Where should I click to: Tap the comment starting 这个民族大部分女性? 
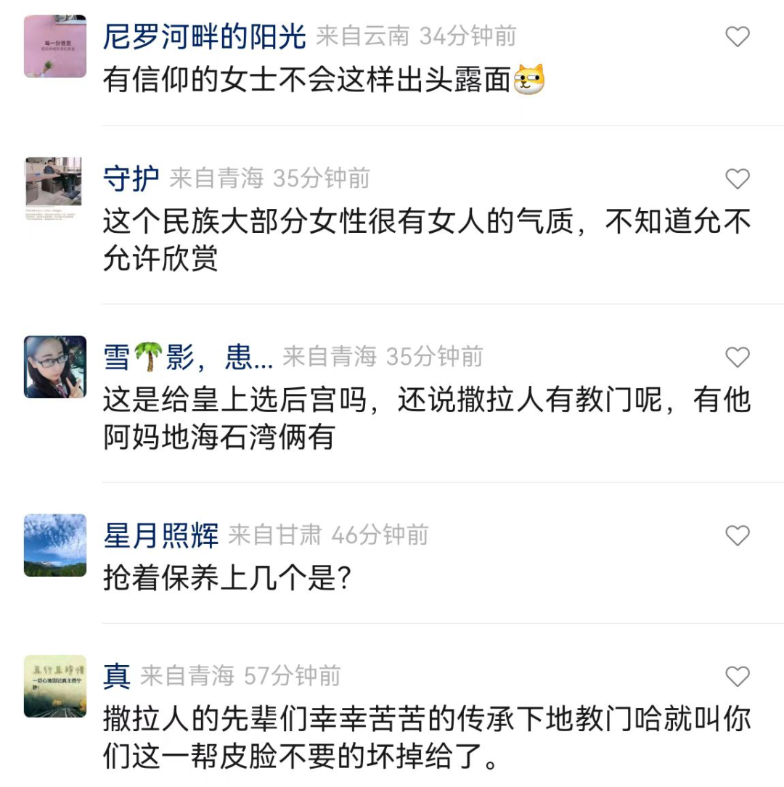point(425,240)
